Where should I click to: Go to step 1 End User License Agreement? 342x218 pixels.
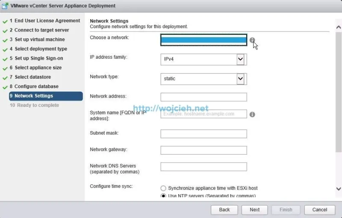(x=45, y=20)
